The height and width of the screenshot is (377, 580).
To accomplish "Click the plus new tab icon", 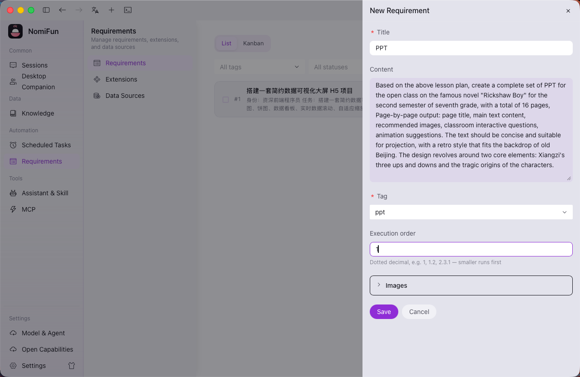I will pos(111,10).
